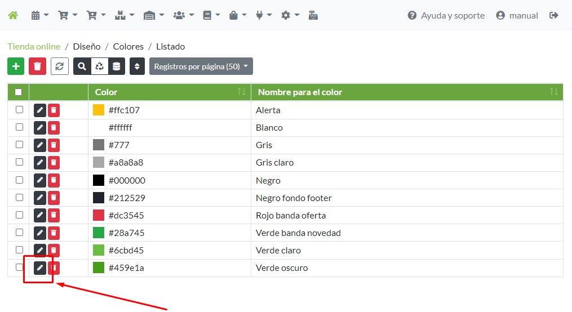The image size is (572, 312).
Task: Delete the Rojo banda oferta row
Action: coord(54,216)
